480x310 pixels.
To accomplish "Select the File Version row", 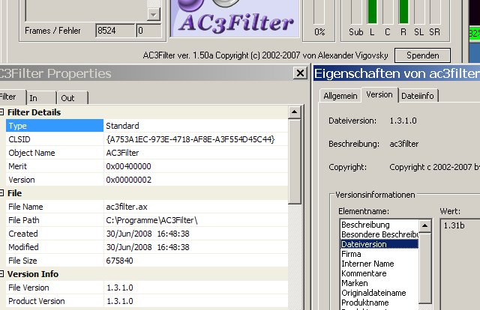I will [147, 288].
